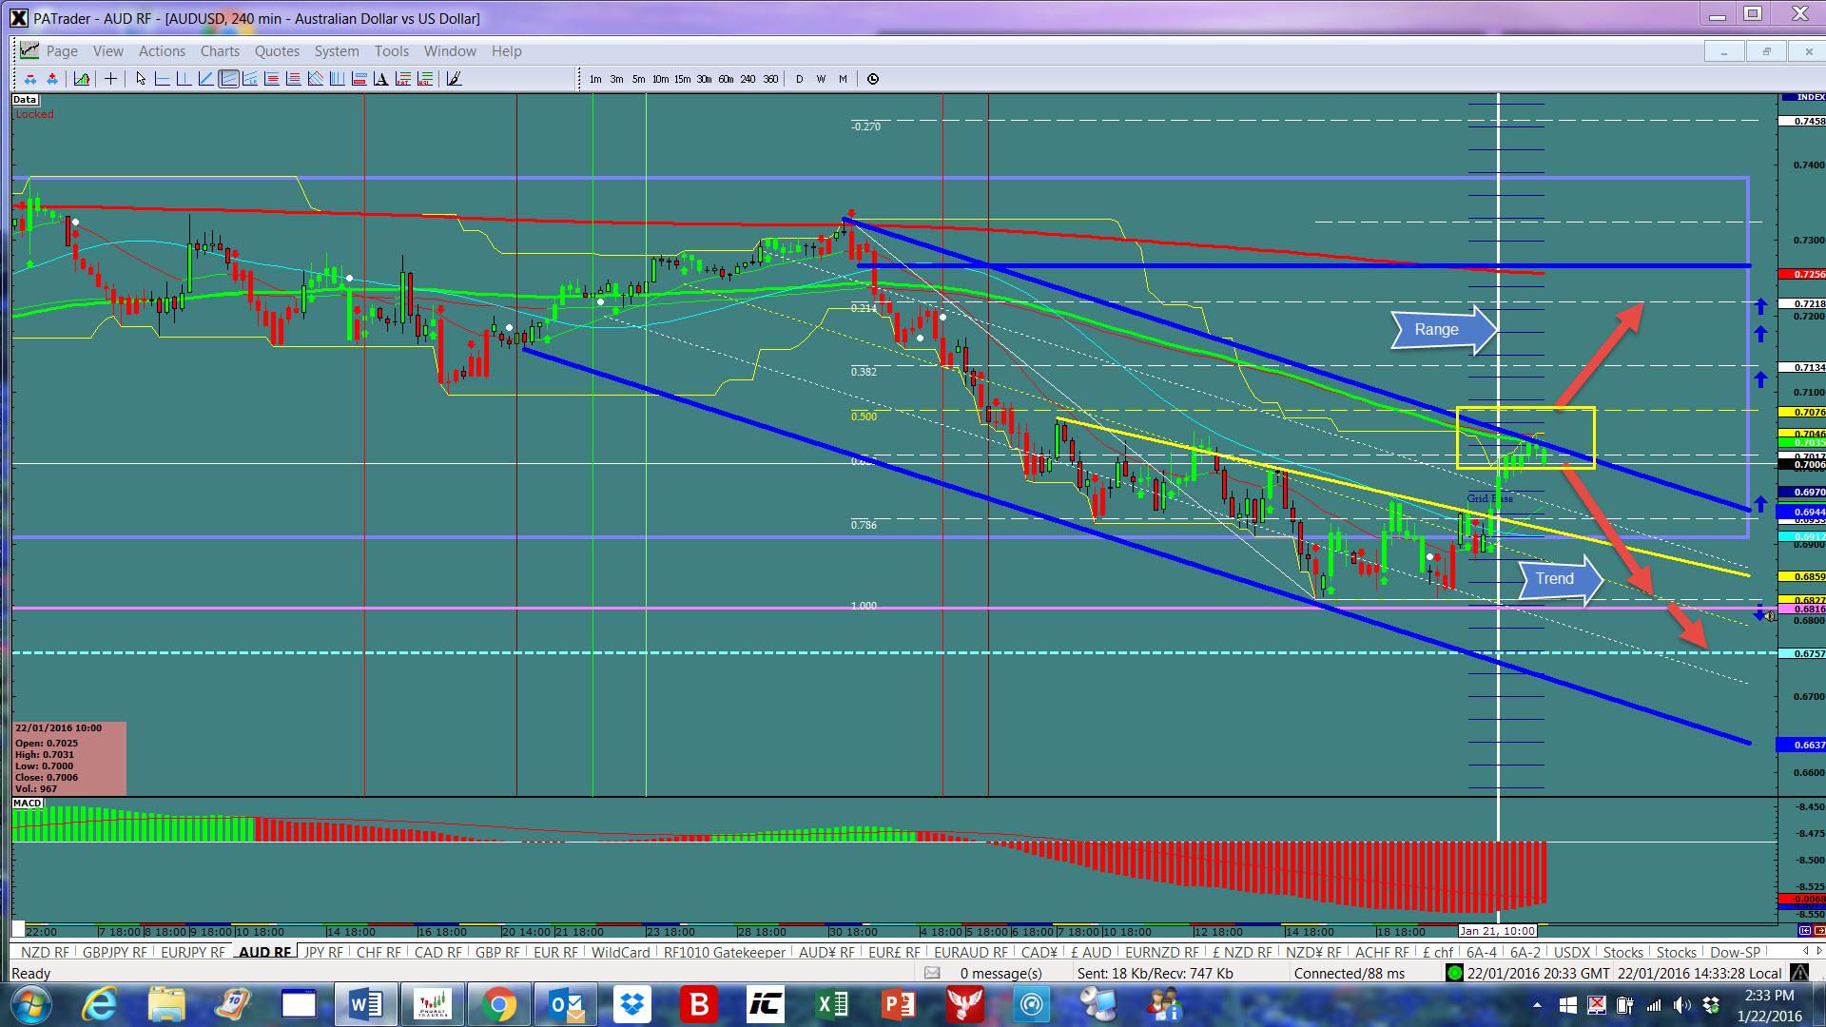Viewport: 1826px width, 1027px height.
Task: Open Dropbox from taskbar
Action: (631, 1004)
